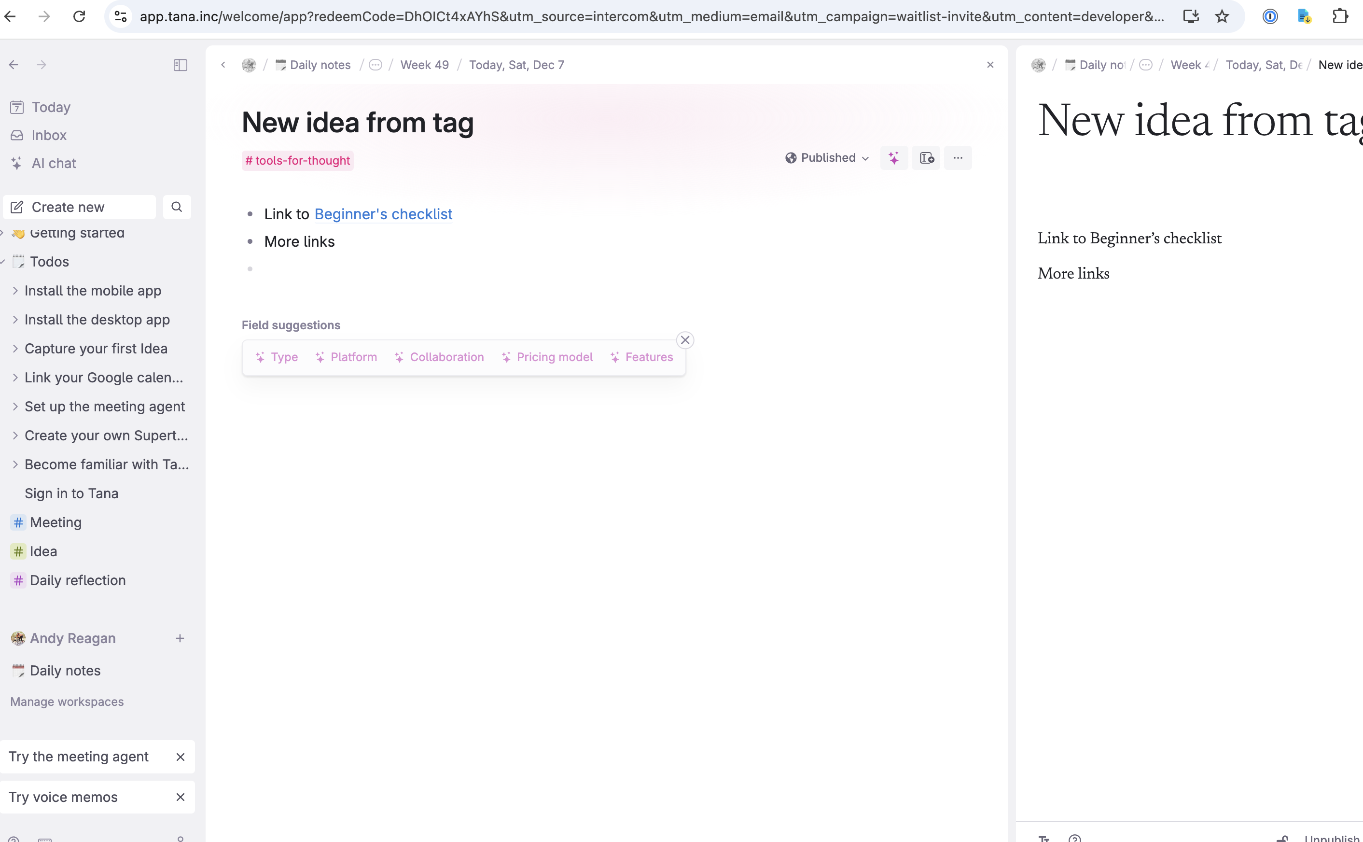The width and height of the screenshot is (1363, 842).
Task: Open Andy Reagan workspace
Action: (x=72, y=638)
